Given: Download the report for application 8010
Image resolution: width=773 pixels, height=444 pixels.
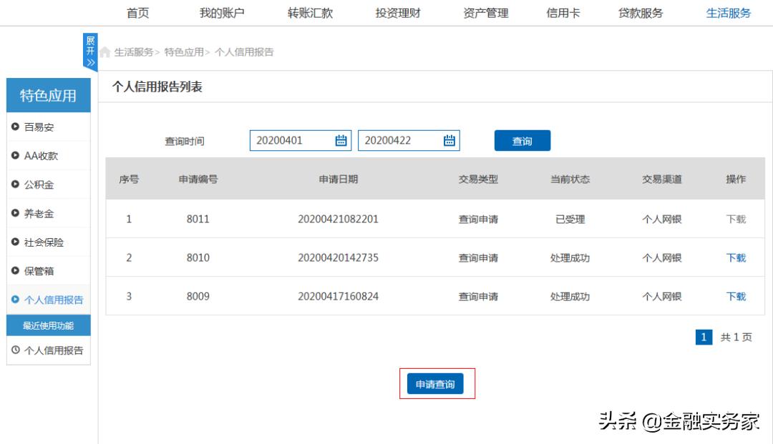Looking at the screenshot, I should coord(735,258).
